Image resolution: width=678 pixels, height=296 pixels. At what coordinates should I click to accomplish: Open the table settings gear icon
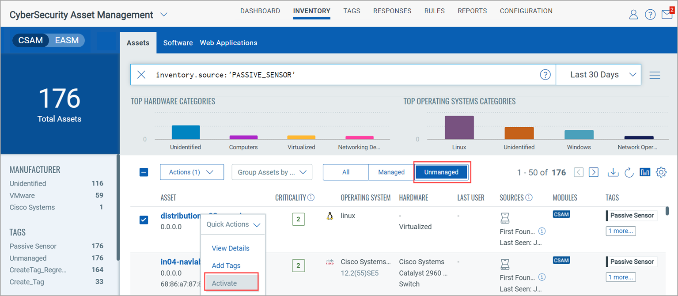(661, 172)
